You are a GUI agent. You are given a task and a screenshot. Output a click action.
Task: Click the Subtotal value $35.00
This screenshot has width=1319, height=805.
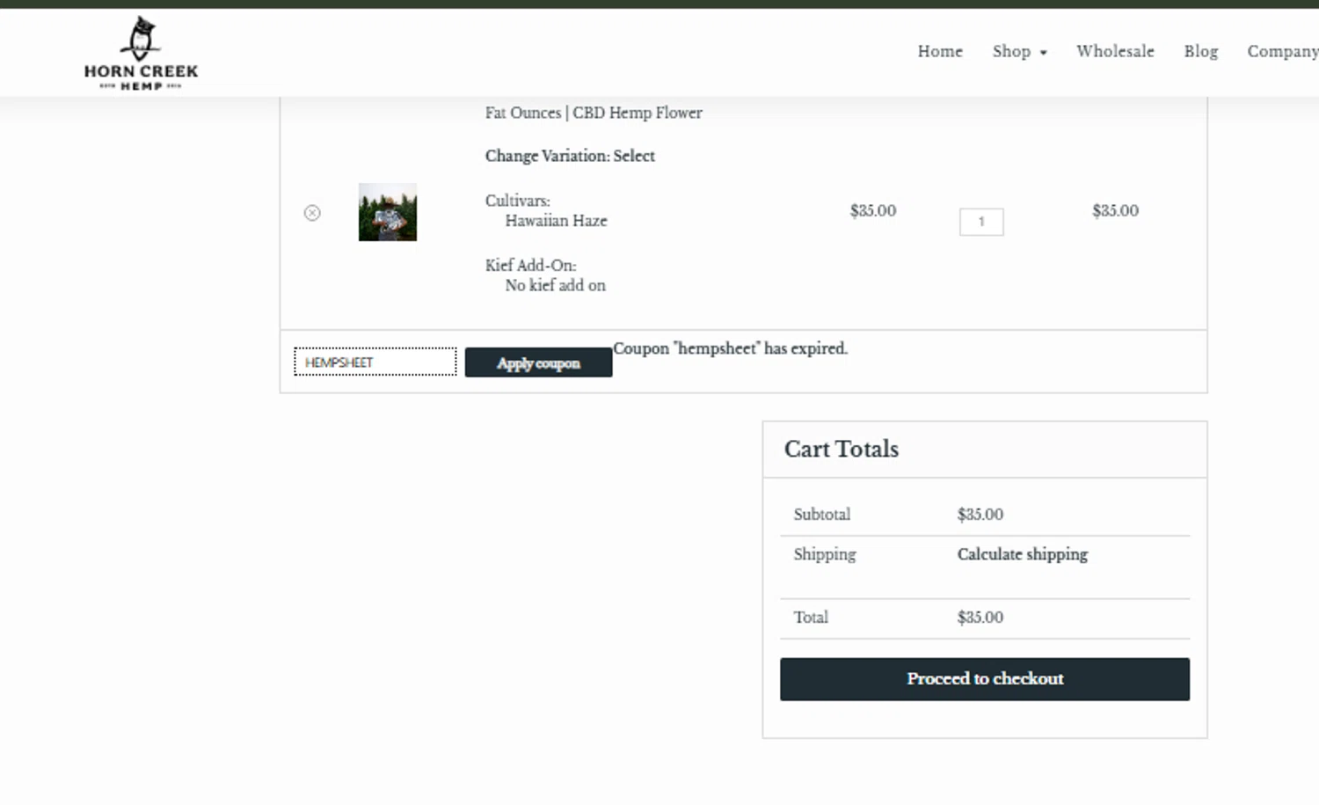click(x=980, y=515)
